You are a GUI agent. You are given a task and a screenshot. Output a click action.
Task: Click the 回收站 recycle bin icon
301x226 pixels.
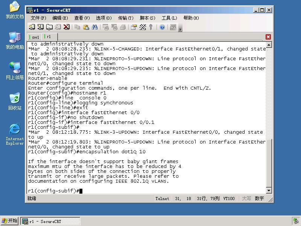point(15,101)
